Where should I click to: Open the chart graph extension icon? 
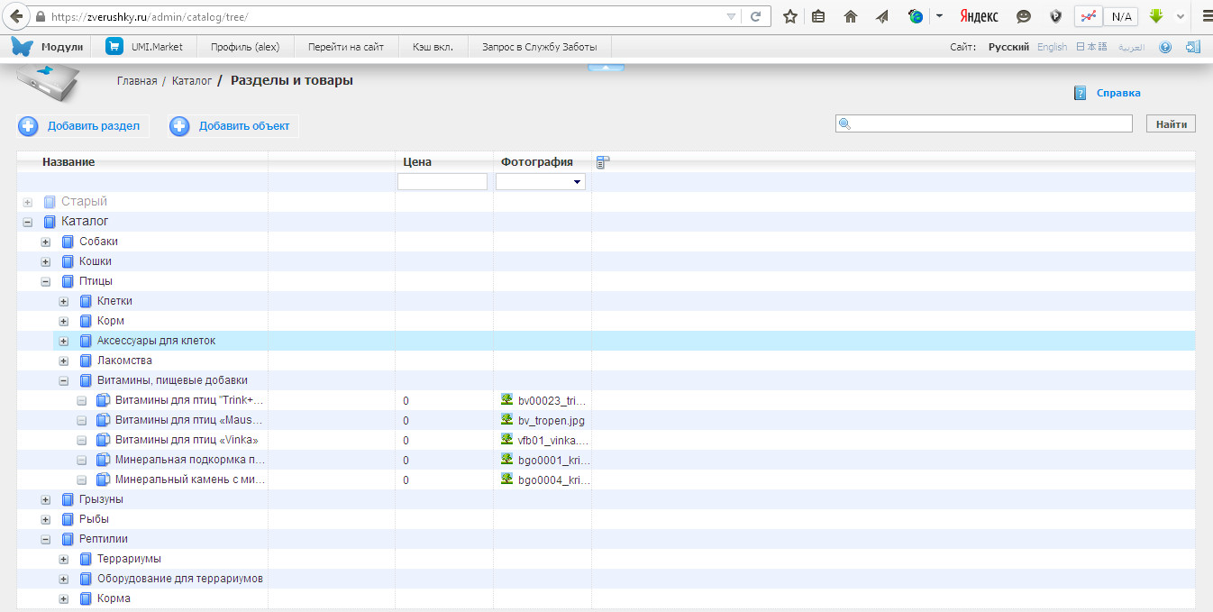[1089, 16]
